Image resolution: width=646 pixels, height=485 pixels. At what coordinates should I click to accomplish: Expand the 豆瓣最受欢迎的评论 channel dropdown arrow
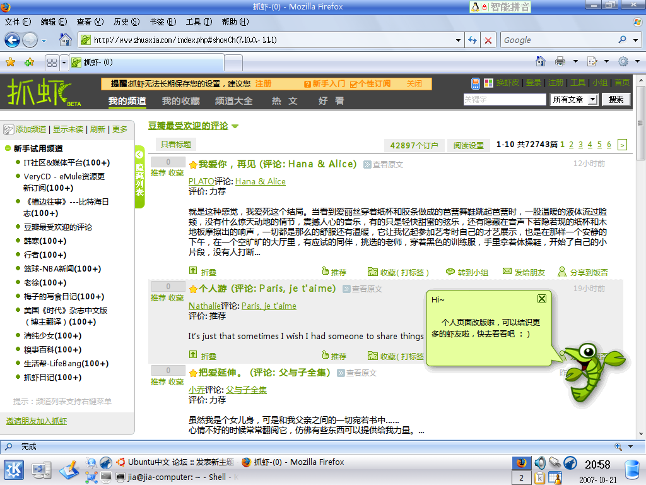click(235, 126)
